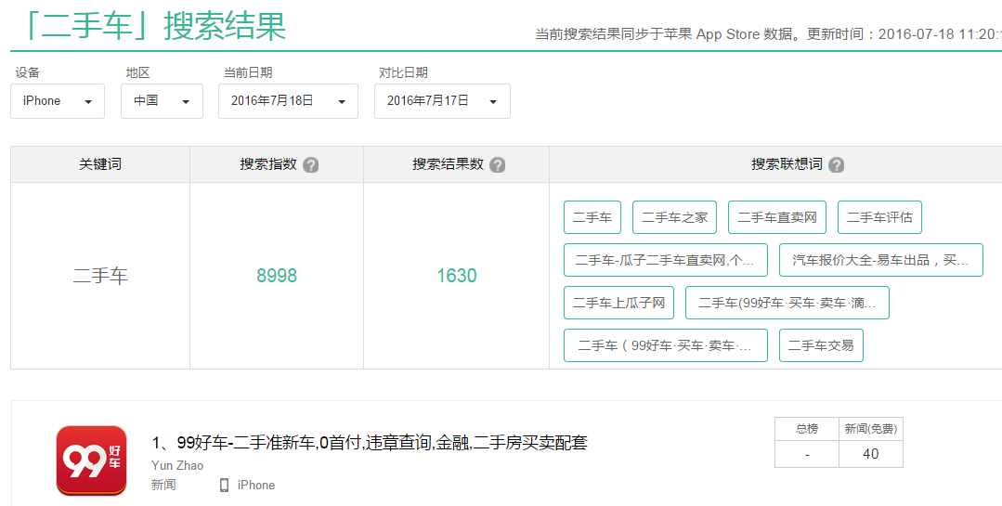Open help icon beside 搜索联想词
This screenshot has height=506, width=1002.
(836, 165)
